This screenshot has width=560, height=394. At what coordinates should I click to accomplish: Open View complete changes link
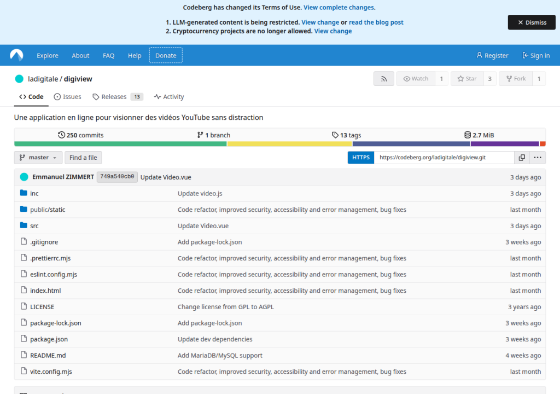(339, 8)
